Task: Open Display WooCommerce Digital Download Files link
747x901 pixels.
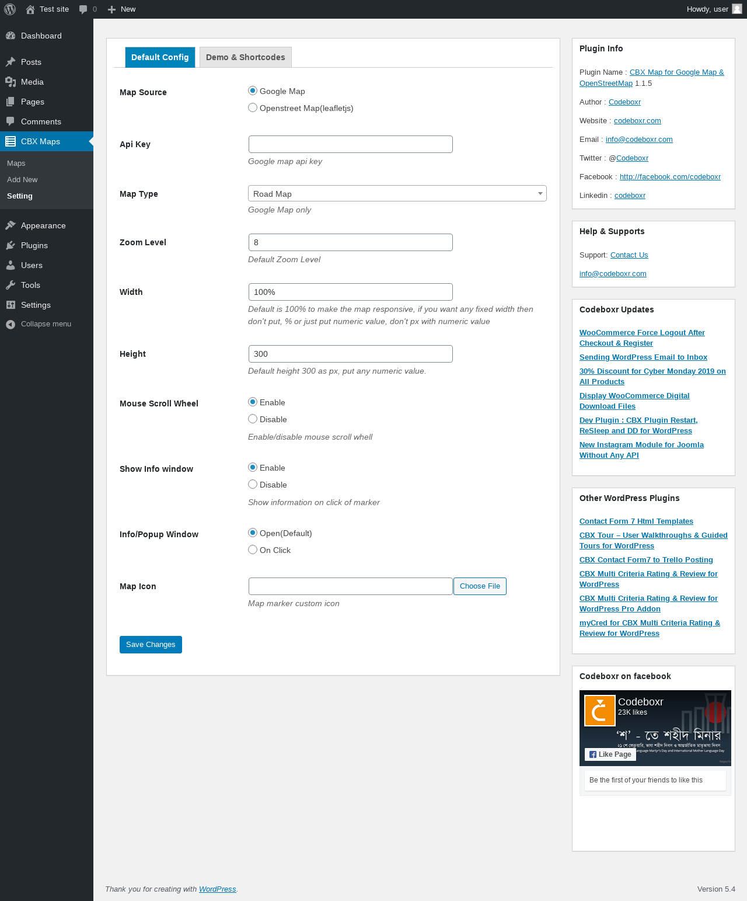Action: click(x=634, y=401)
